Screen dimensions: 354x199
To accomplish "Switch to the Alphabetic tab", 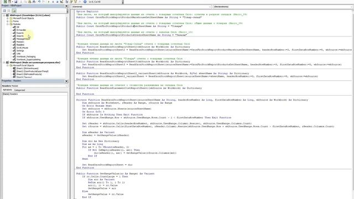I will [x=7, y=90].
